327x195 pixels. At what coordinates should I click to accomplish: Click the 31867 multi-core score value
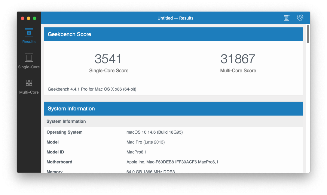pyautogui.click(x=238, y=59)
